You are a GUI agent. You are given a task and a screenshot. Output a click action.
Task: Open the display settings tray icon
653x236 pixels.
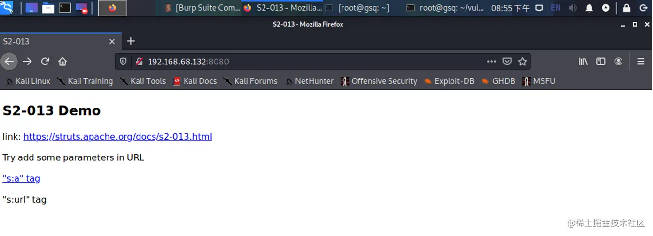[x=540, y=8]
